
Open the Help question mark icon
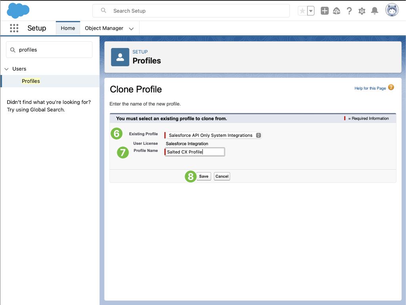(349, 11)
